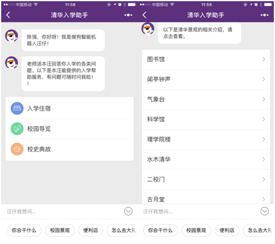Select the 气象台 list entry
This screenshot has height=244, width=275.
[x=206, y=99]
